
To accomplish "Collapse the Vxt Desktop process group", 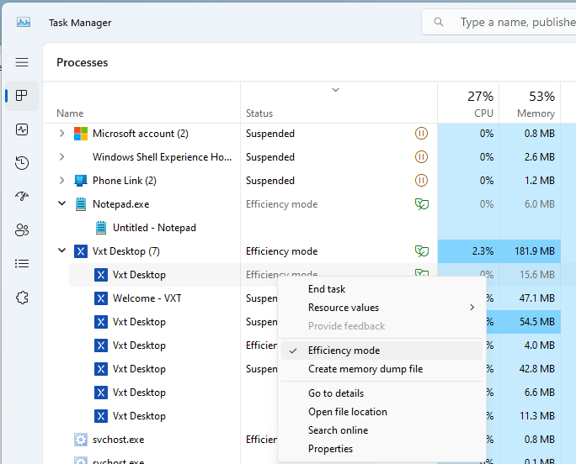I will pyautogui.click(x=61, y=251).
